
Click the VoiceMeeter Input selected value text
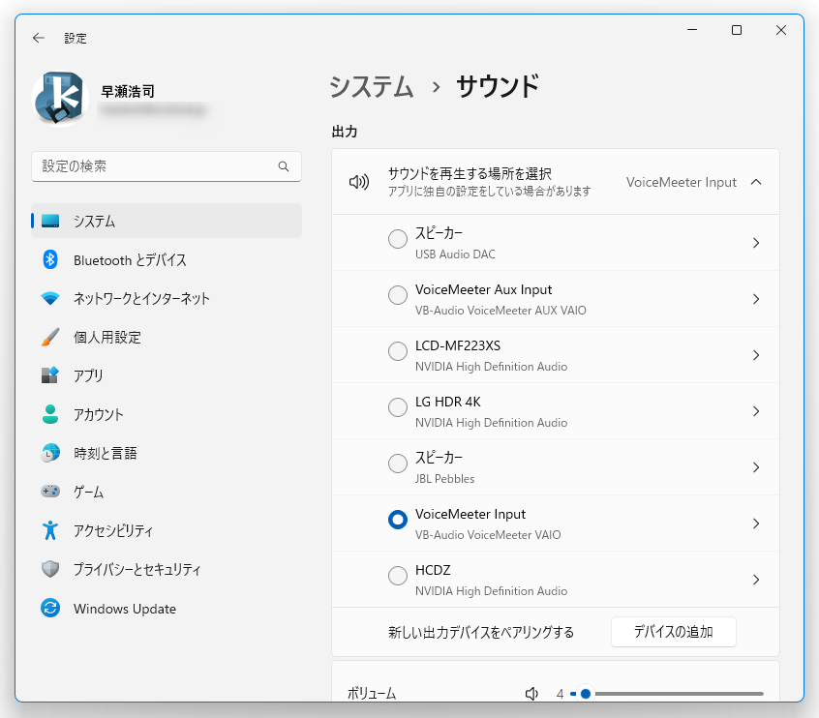[682, 182]
